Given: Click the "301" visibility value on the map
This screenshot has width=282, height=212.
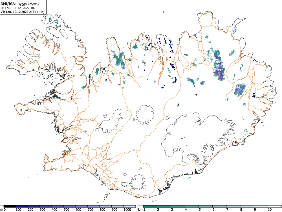Looking at the screenshot, I should tap(219, 62).
